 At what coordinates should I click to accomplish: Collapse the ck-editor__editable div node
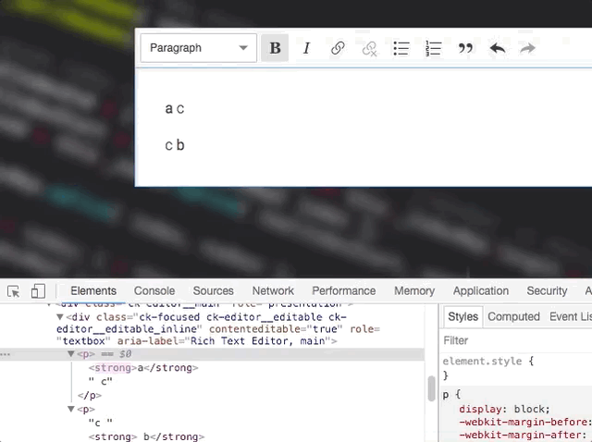tap(59, 317)
